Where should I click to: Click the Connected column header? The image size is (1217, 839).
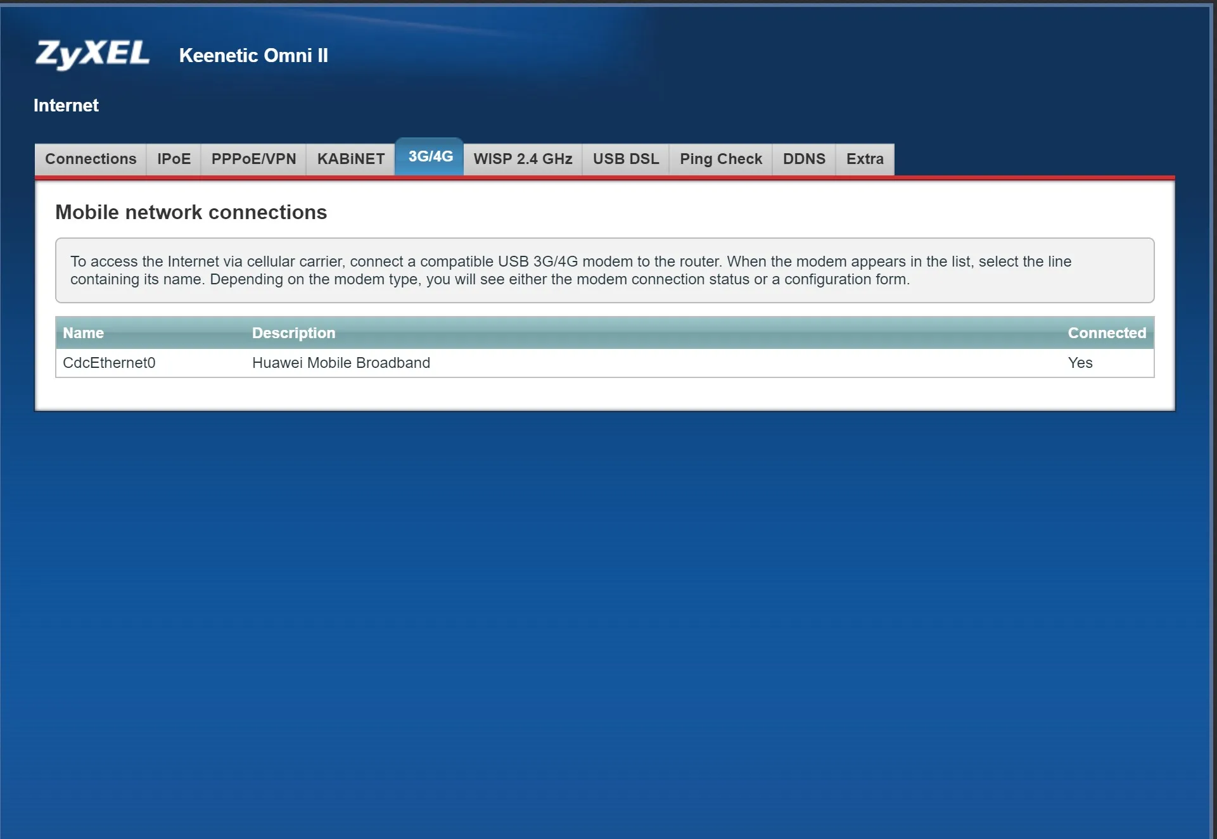[1106, 333]
